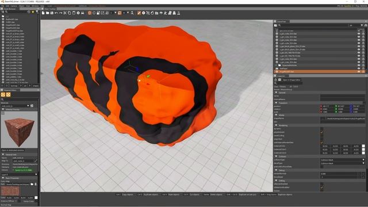Toggle the last checkbox in Collision section
Image resolution: width=368 pixels, height=207 pixels.
point(322,167)
